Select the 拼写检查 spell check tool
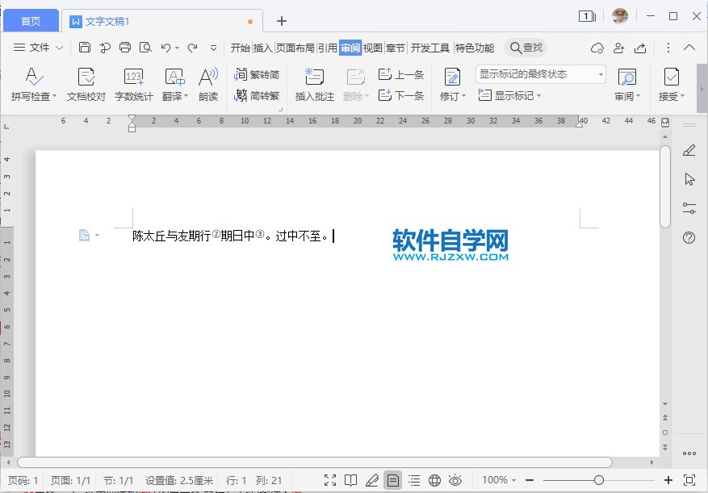The height and width of the screenshot is (493, 708). tap(33, 81)
